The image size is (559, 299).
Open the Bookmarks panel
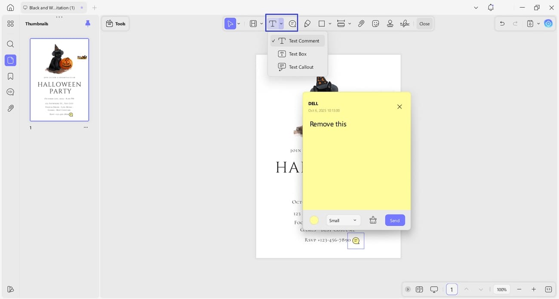click(x=10, y=76)
